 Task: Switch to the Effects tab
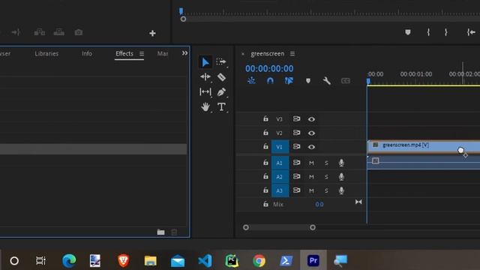124,53
